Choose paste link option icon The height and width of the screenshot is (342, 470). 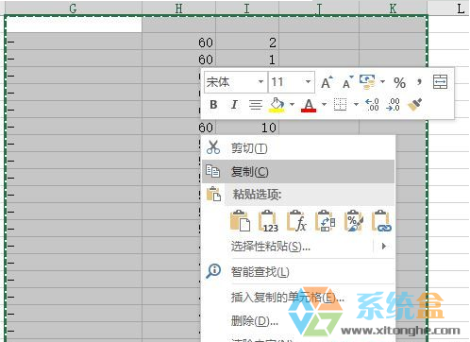click(381, 221)
